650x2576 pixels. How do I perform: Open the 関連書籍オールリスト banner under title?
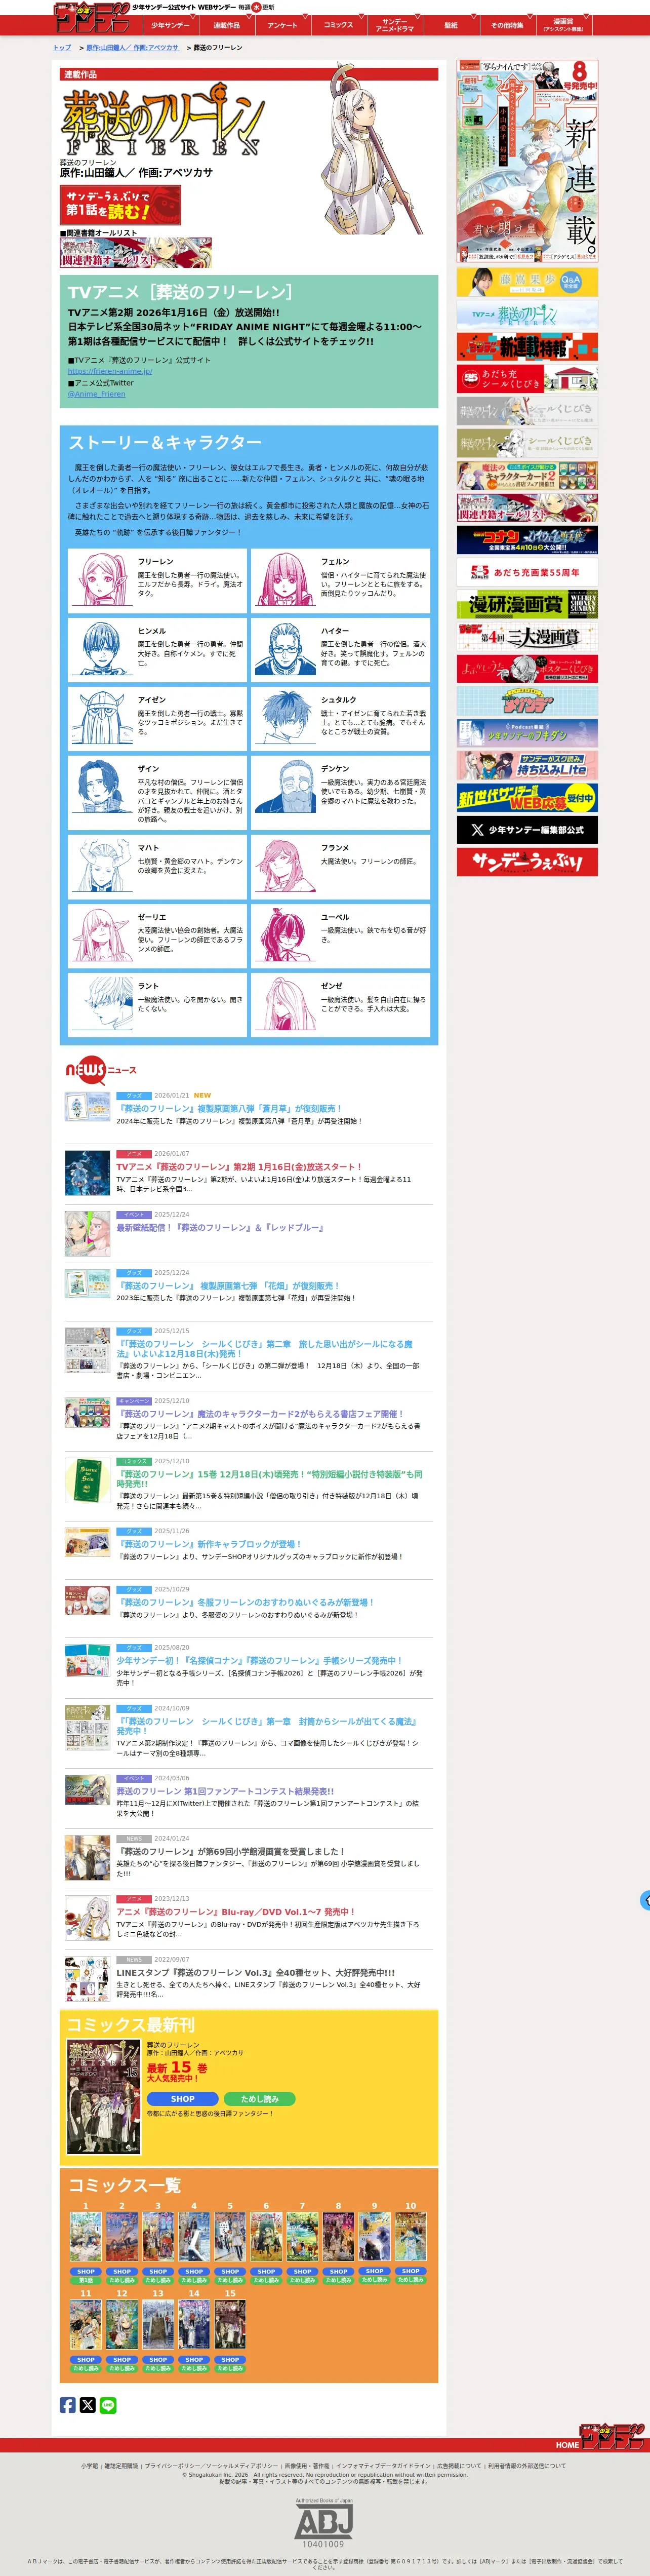point(136,253)
